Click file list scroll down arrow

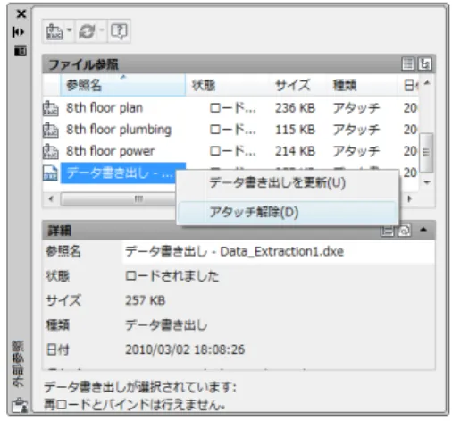427,182
